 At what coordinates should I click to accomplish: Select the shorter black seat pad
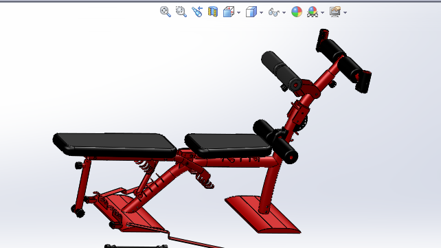tap(228, 145)
